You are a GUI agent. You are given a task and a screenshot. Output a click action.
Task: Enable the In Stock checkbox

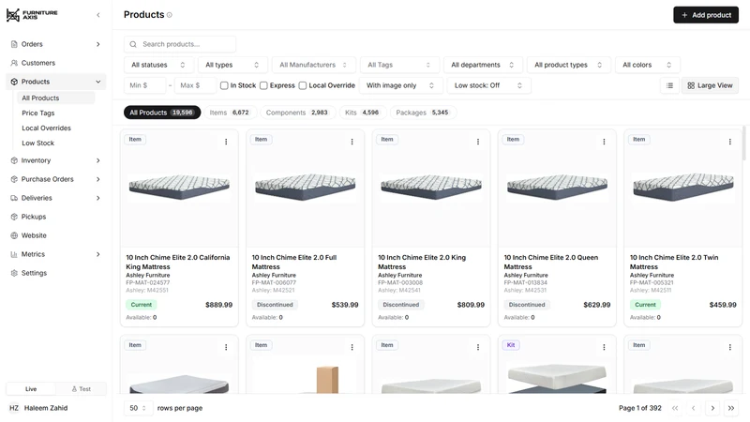[x=224, y=85]
